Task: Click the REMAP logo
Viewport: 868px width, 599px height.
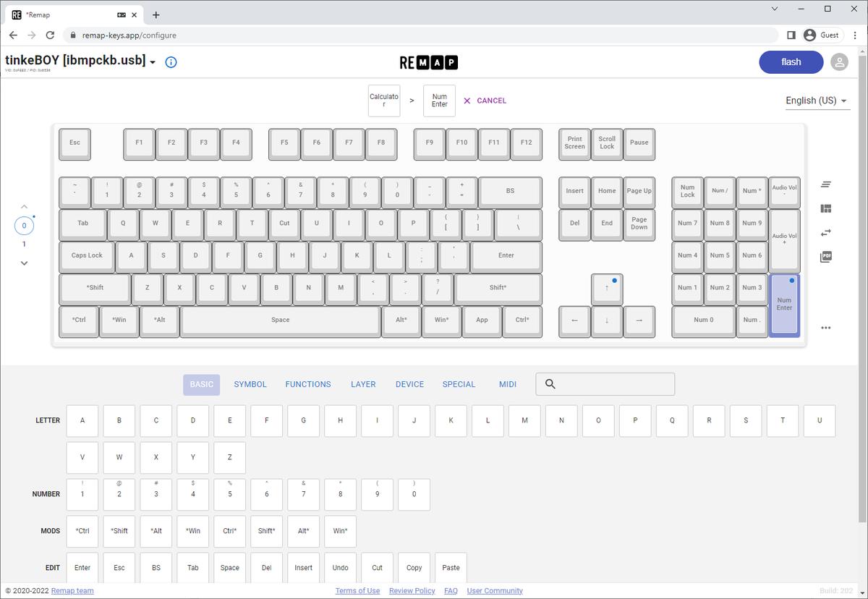Action: click(428, 63)
